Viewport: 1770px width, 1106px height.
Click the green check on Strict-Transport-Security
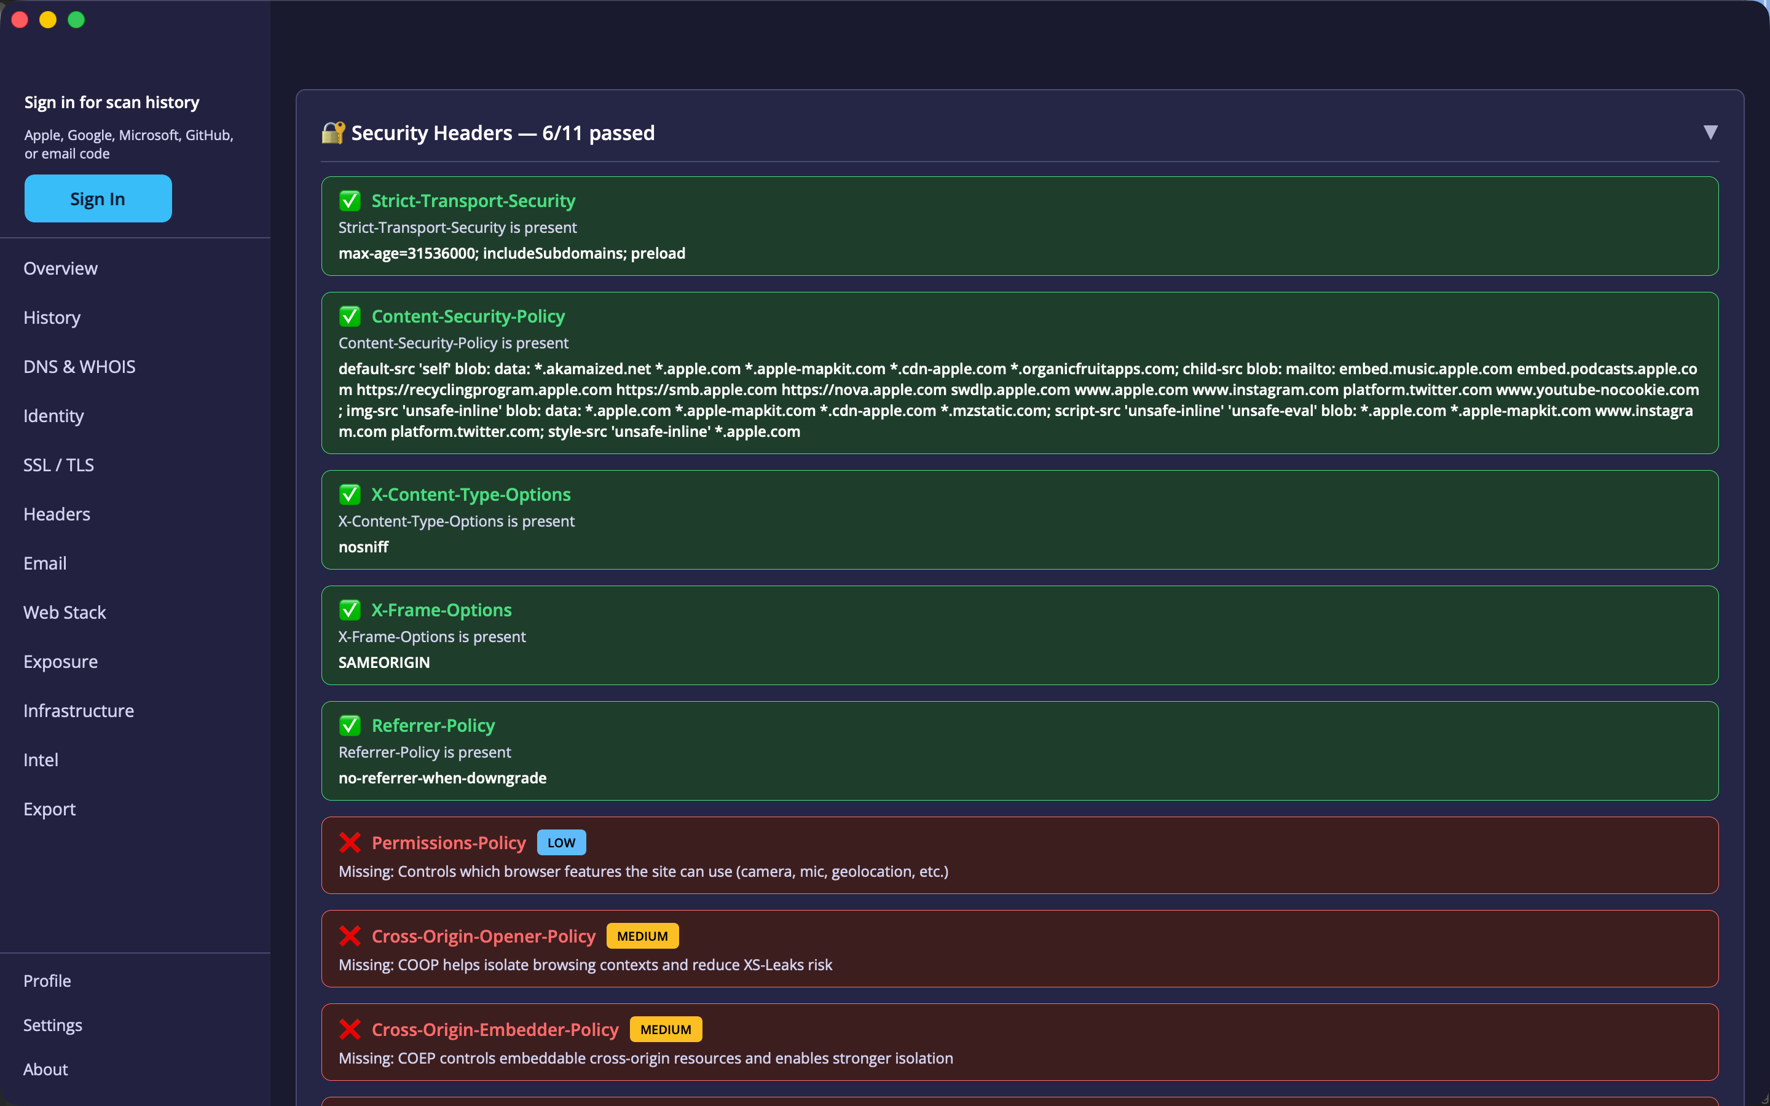[x=350, y=200]
